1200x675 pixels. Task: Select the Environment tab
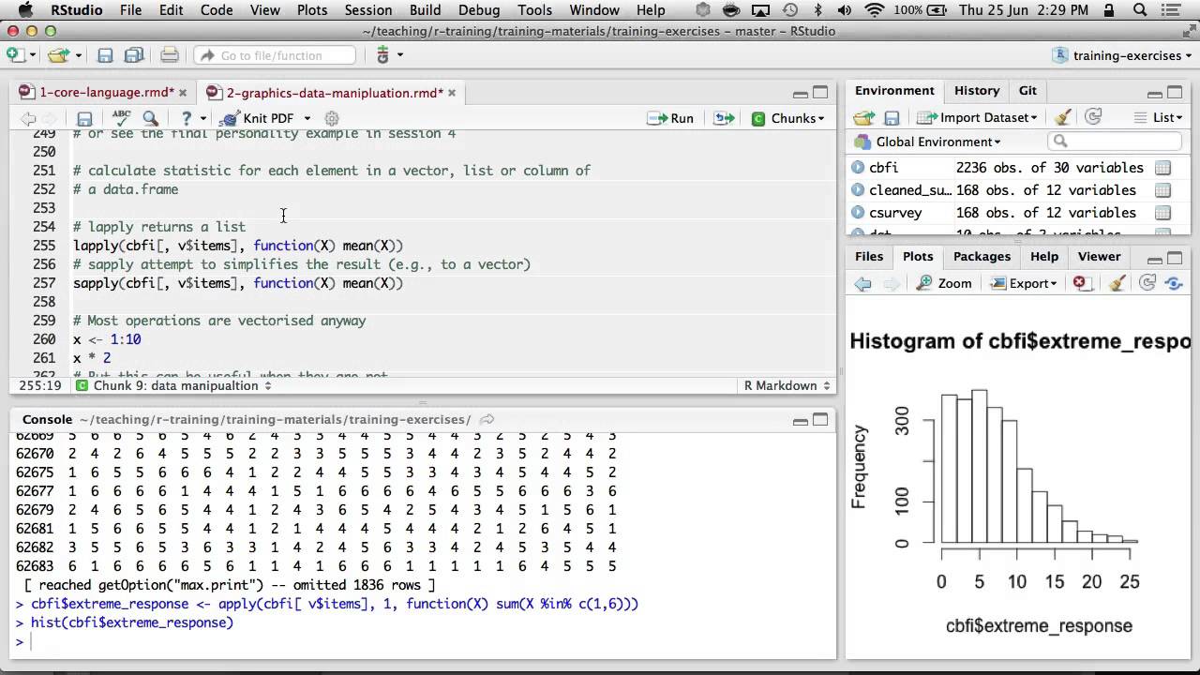tap(894, 91)
